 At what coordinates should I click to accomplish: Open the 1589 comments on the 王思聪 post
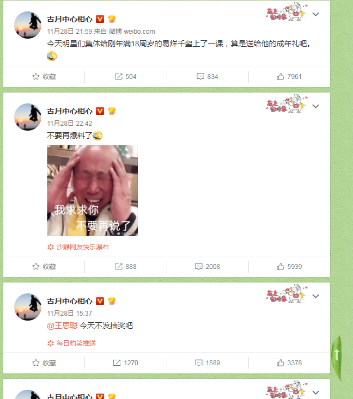point(208,363)
